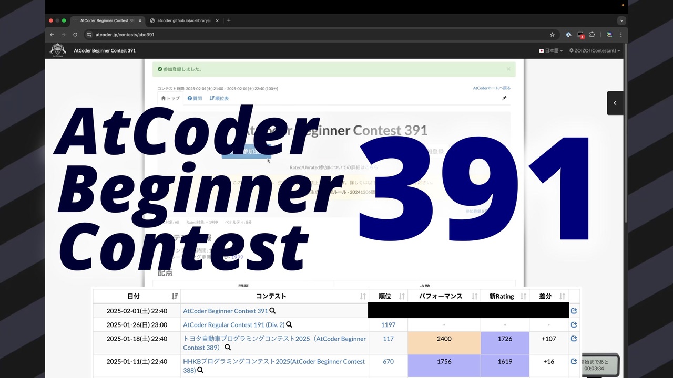This screenshot has width=673, height=378.
Task: Open the browser extensions puzzle icon
Action: point(592,34)
